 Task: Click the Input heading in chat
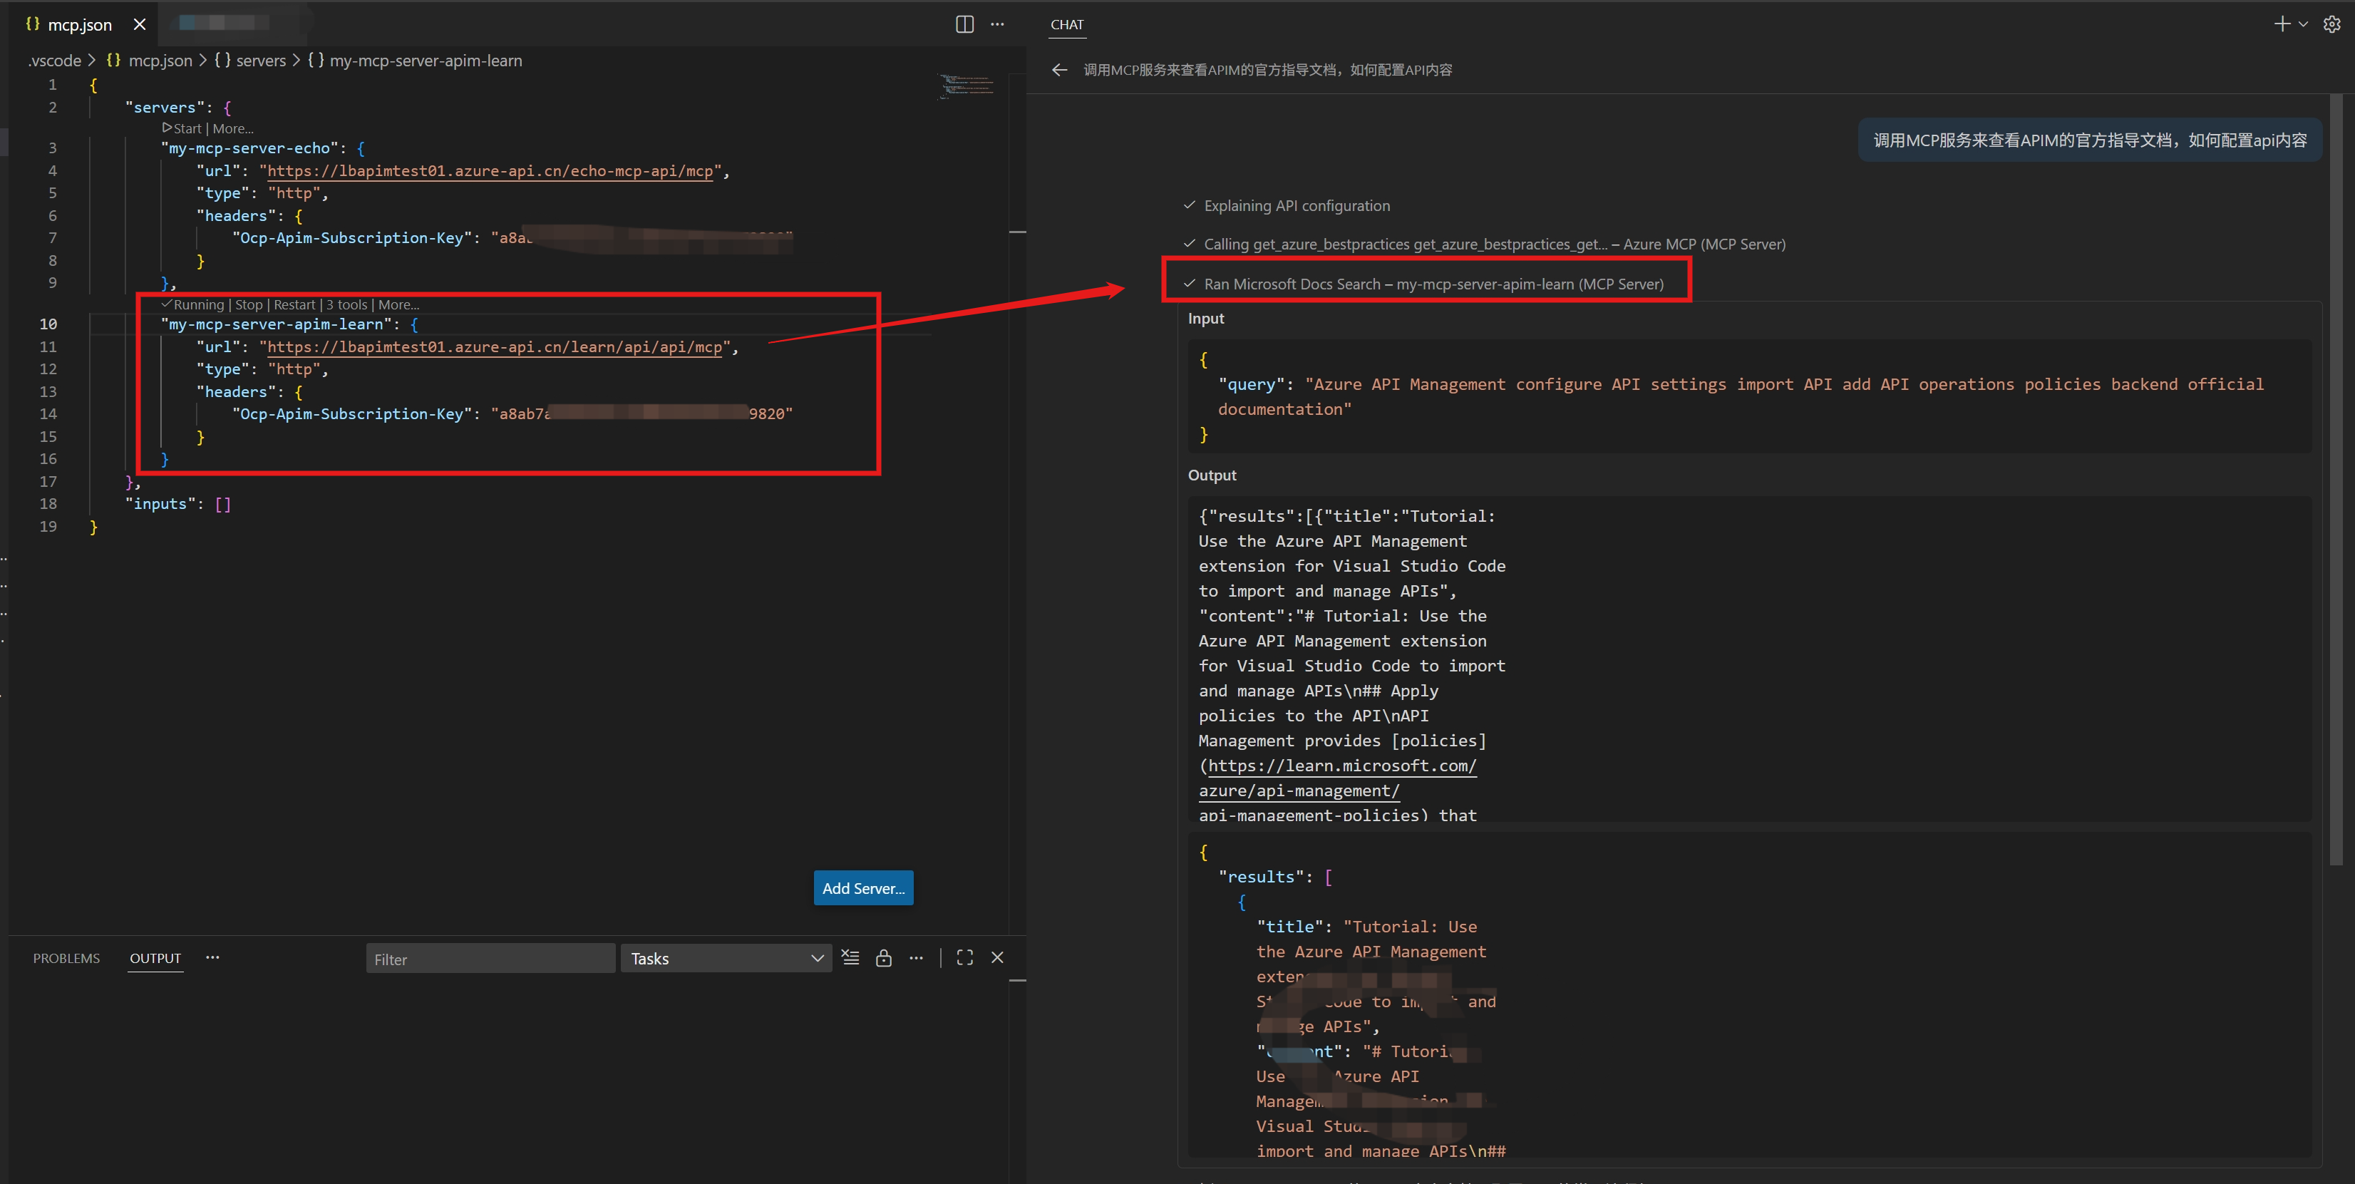click(x=1206, y=319)
